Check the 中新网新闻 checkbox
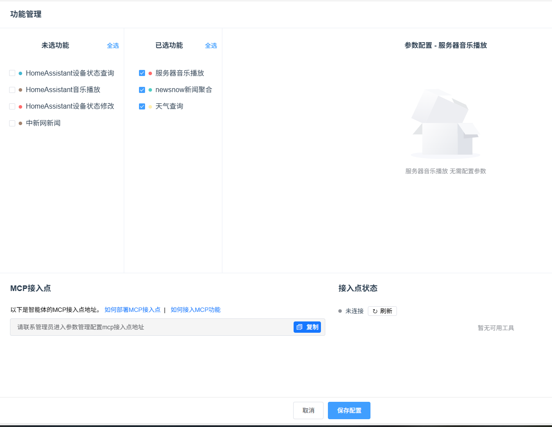 point(12,123)
